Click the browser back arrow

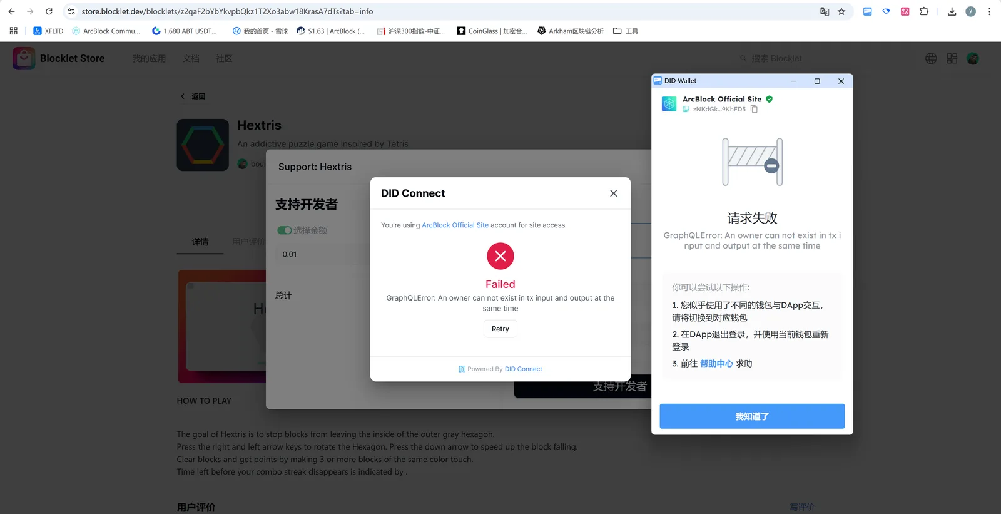(x=11, y=11)
